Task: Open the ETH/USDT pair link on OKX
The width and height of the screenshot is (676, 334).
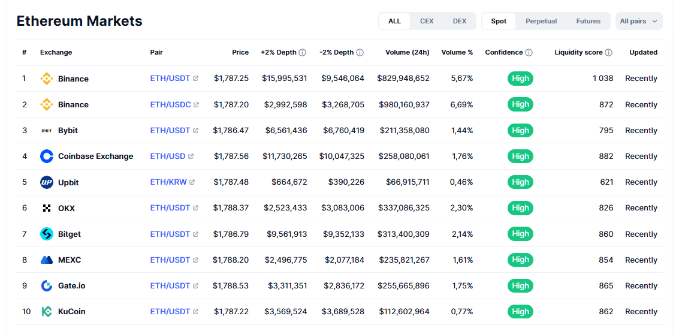Action: tap(170, 208)
